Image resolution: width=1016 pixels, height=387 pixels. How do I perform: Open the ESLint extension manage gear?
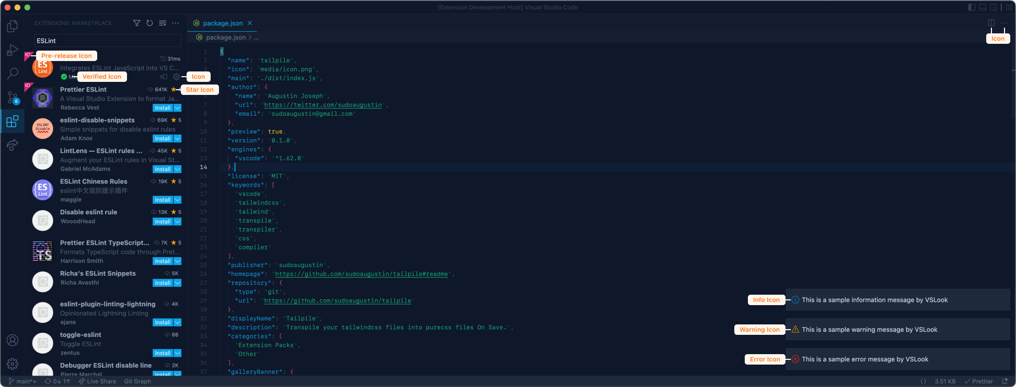pos(176,77)
